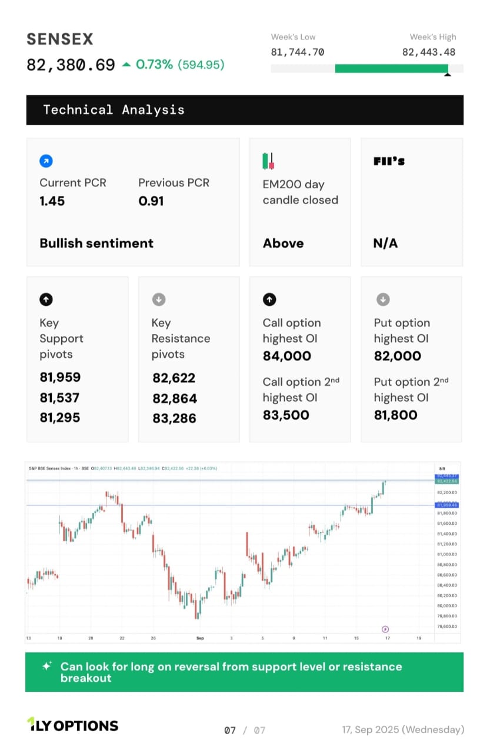The image size is (490, 753).
Task: Click the week's range marker on the green bar
Action: click(x=448, y=74)
